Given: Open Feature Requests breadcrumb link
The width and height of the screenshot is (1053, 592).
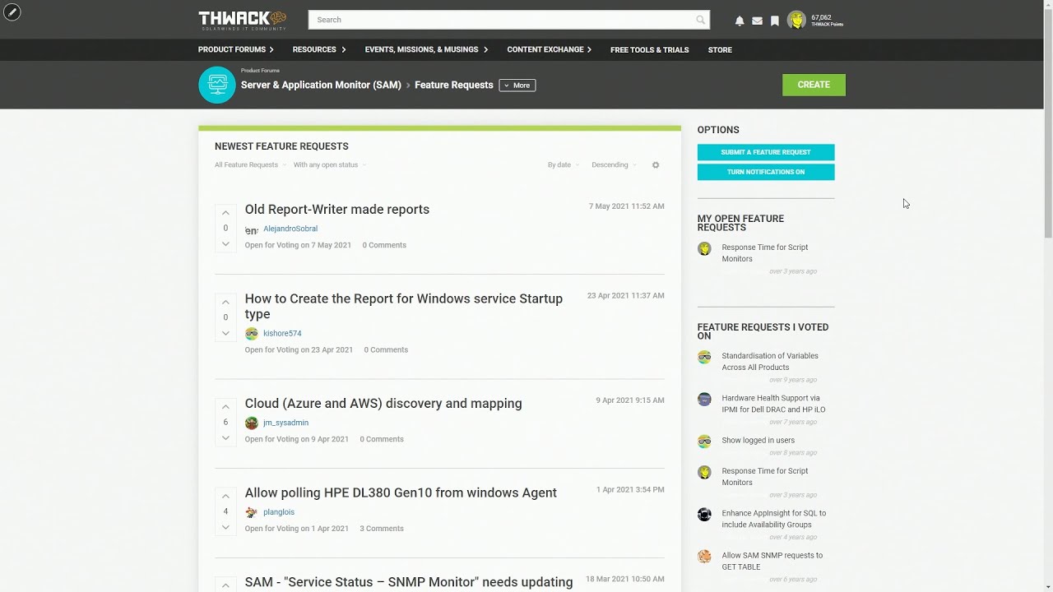Looking at the screenshot, I should coord(454,85).
